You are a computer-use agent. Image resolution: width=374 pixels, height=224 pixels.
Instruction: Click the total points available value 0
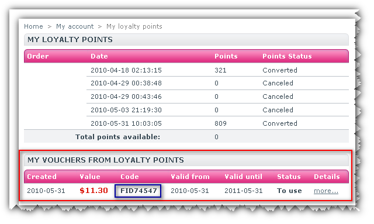(x=216, y=137)
